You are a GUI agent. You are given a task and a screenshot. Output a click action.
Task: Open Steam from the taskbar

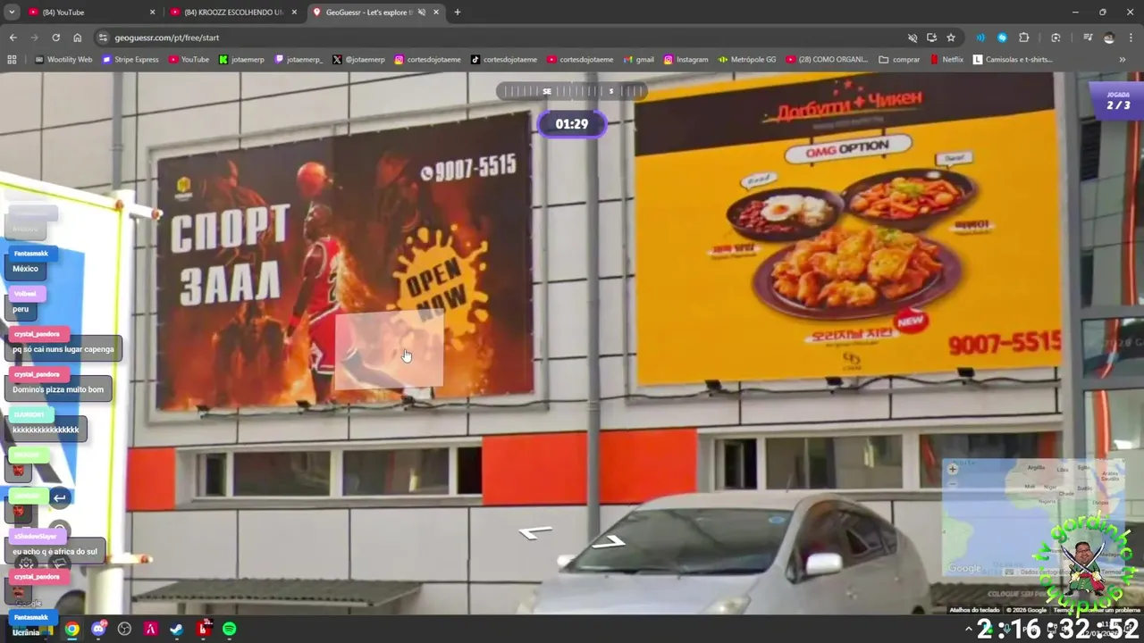pos(177,629)
